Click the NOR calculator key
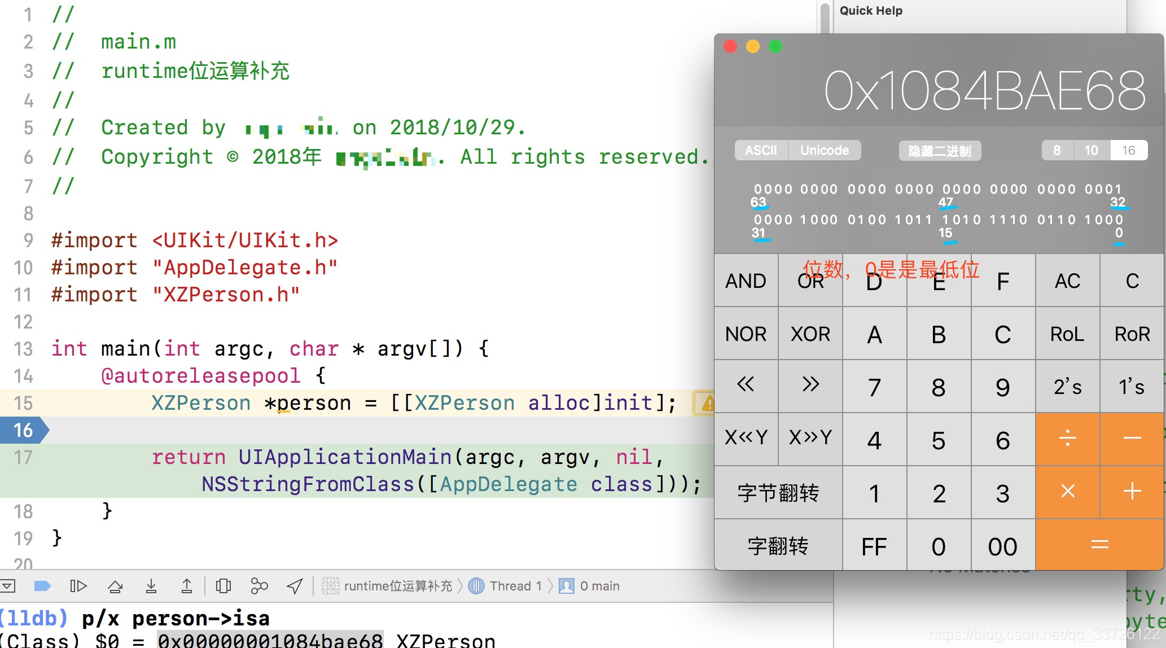The image size is (1166, 648). click(x=746, y=334)
